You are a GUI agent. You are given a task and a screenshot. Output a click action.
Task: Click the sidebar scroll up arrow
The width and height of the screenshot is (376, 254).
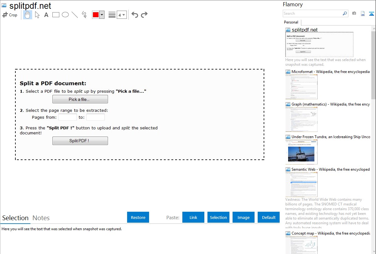(x=373, y=29)
